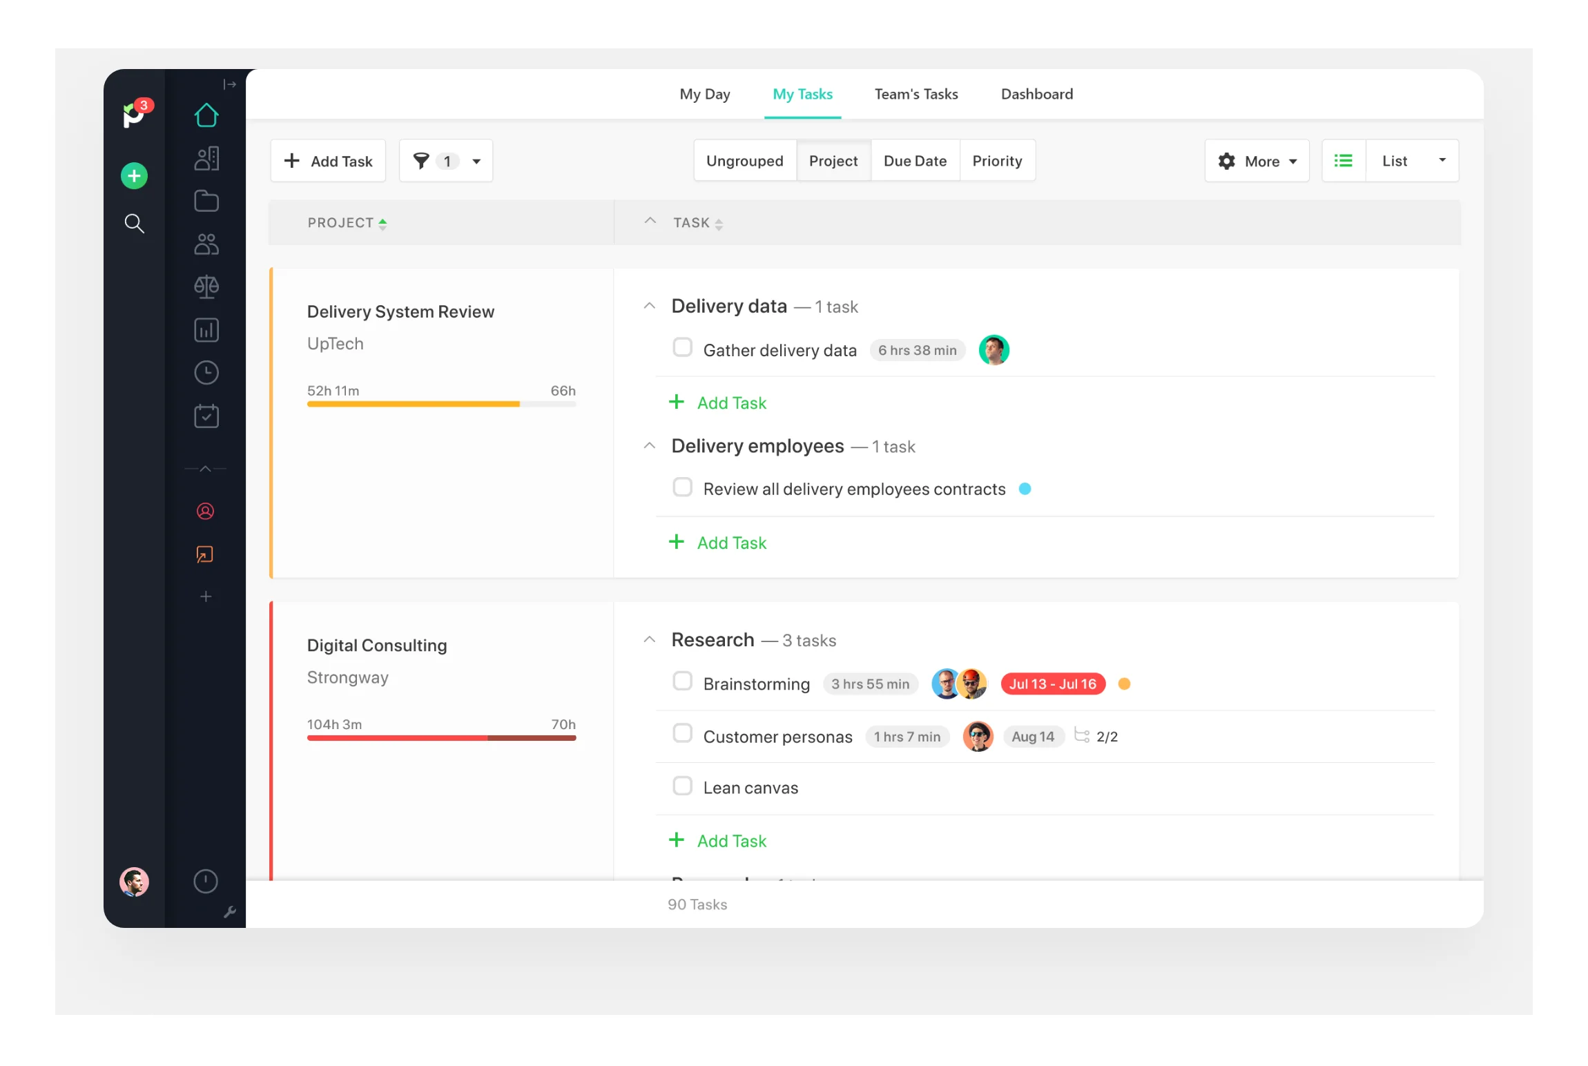
Task: Check the Gather delivery data checkbox
Action: click(x=683, y=347)
